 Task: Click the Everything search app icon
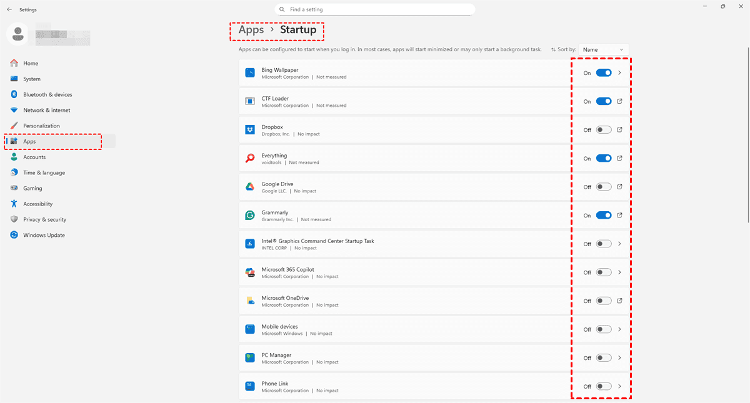coord(250,159)
